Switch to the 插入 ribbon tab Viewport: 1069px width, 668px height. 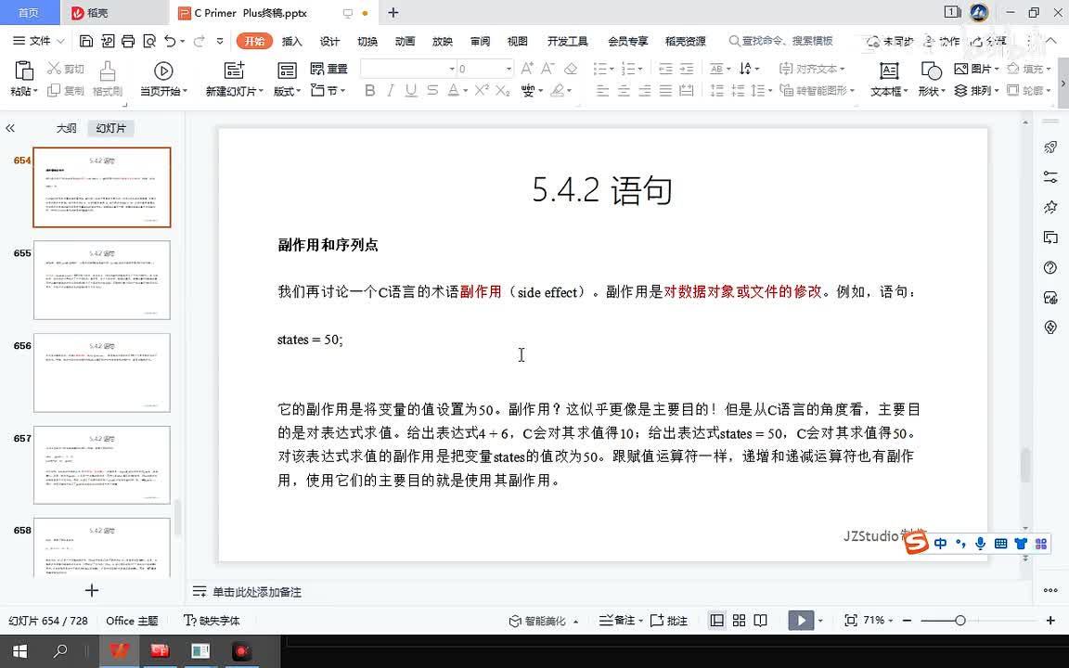click(291, 41)
